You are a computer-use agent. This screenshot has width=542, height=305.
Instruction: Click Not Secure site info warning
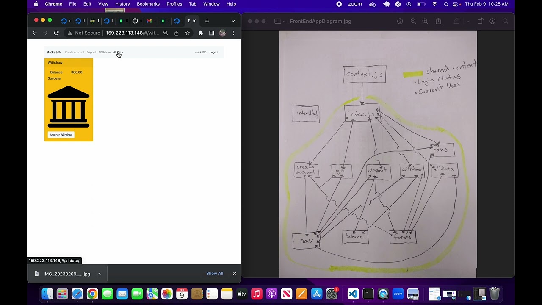[x=83, y=33]
